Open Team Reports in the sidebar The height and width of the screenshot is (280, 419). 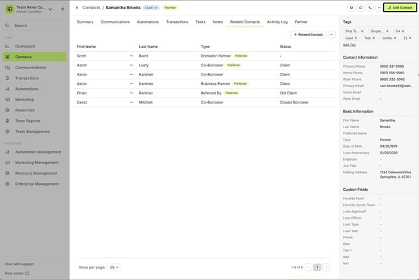(x=27, y=120)
